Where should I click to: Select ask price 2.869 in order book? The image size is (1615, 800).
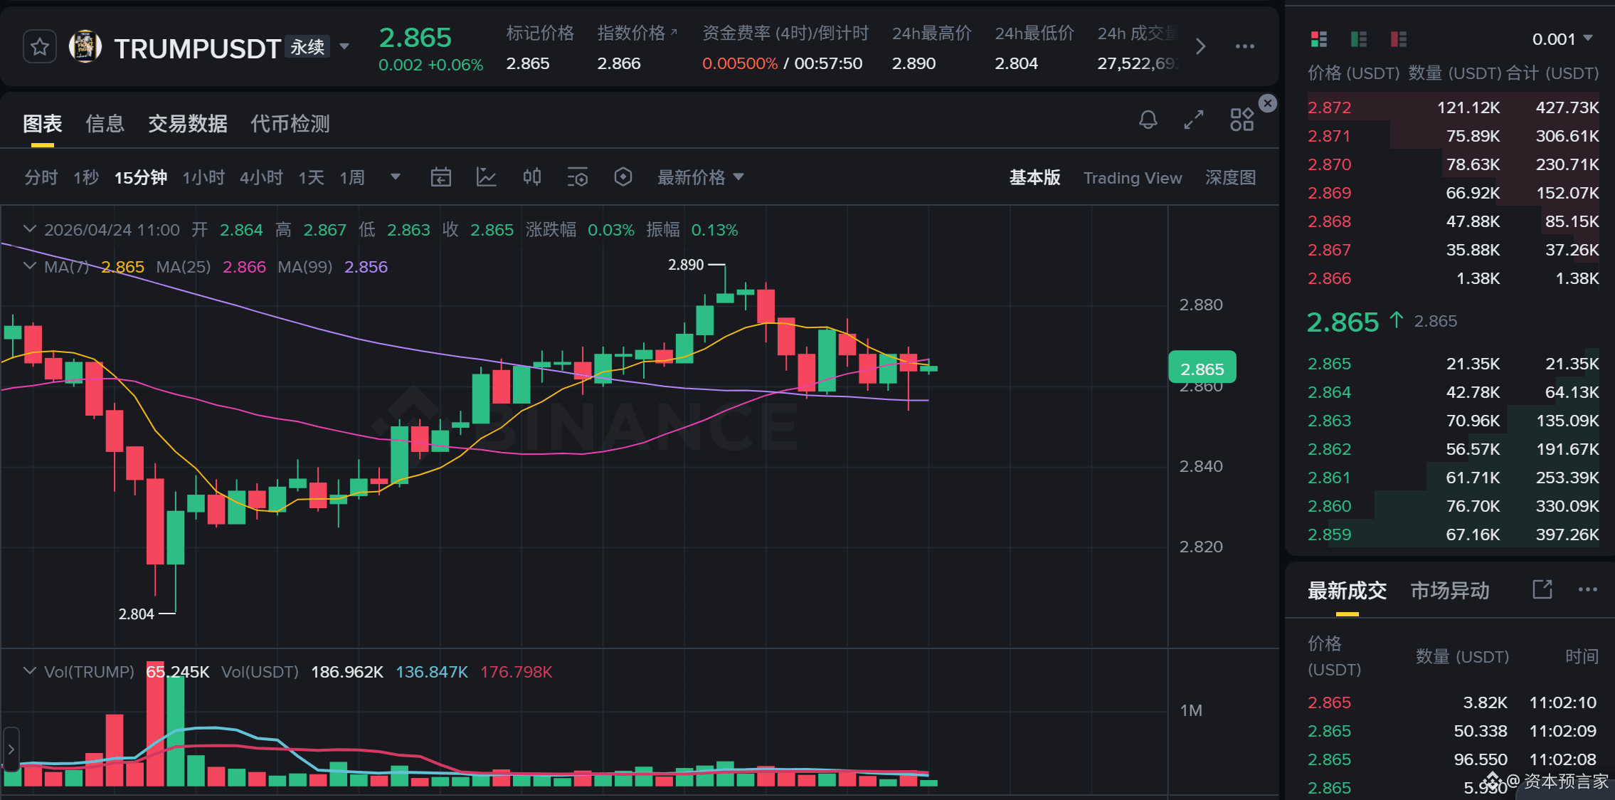1329,193
